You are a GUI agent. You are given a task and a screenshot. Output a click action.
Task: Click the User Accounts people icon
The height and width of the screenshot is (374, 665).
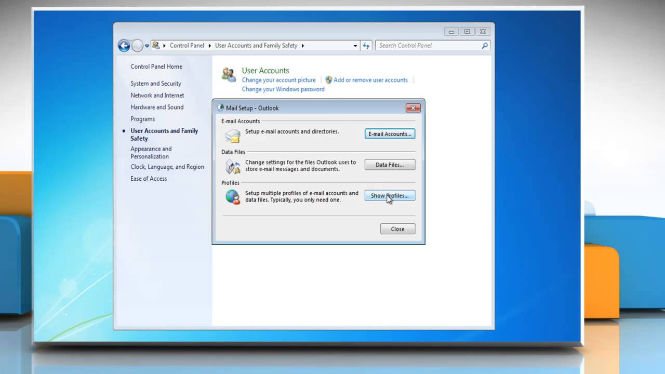(229, 75)
